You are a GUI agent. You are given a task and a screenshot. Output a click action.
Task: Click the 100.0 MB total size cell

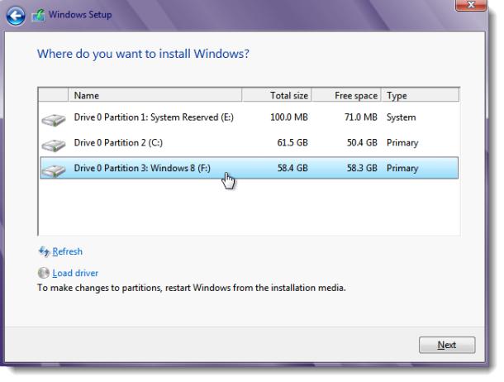point(289,117)
